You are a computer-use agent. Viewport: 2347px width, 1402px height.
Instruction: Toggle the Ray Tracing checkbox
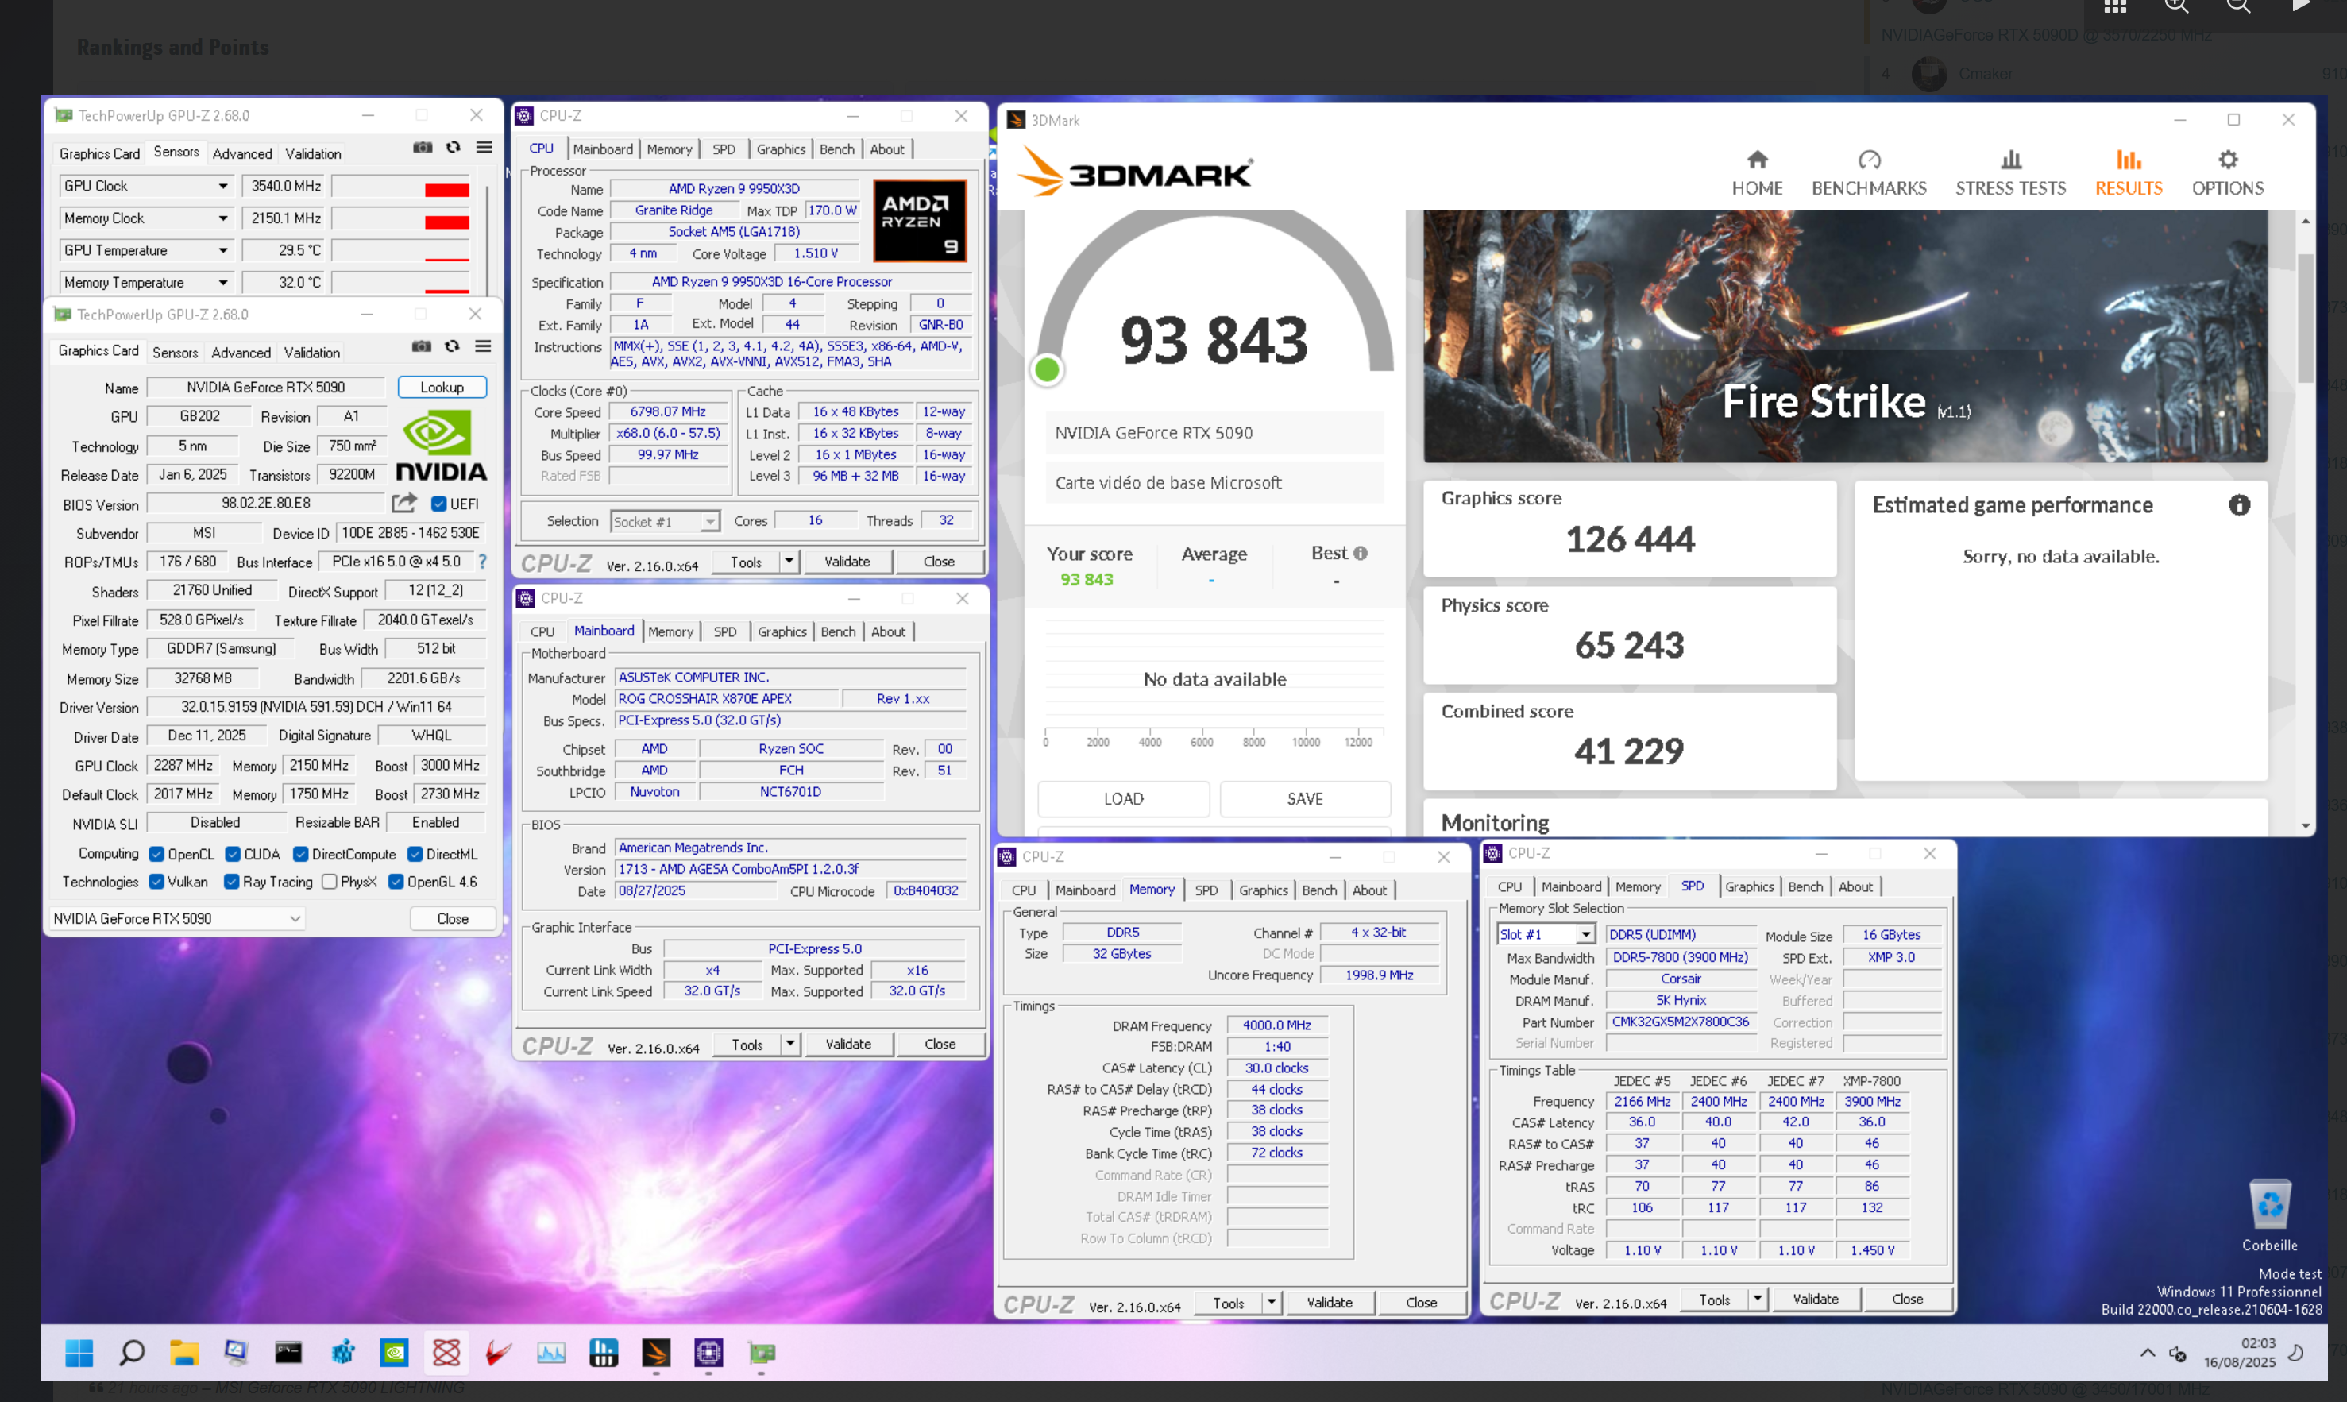coord(231,882)
